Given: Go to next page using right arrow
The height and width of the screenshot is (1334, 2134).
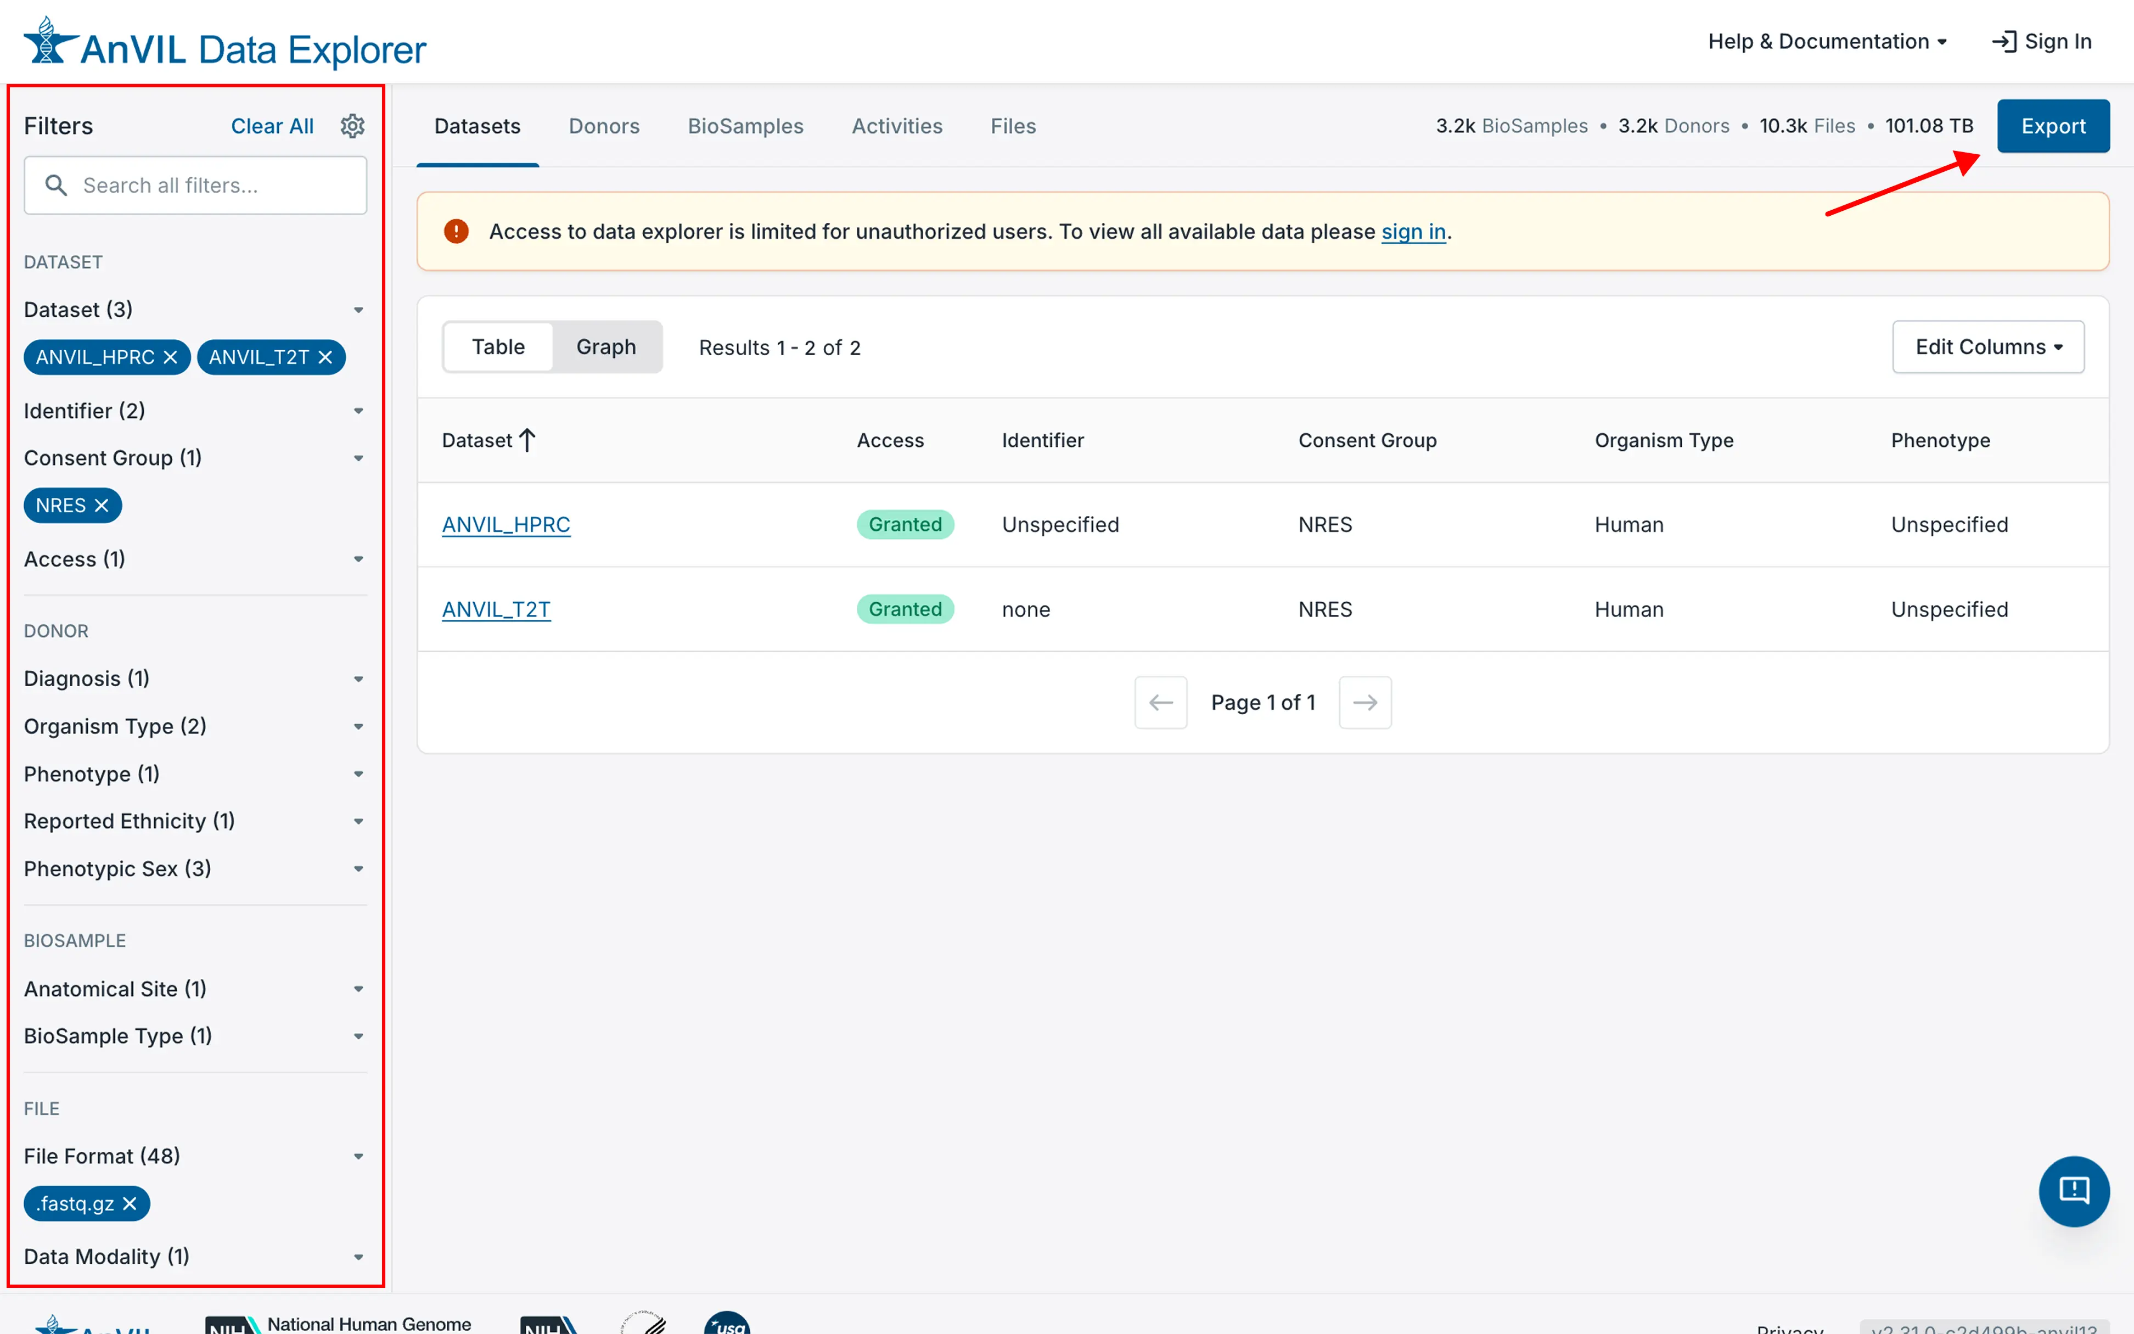Looking at the screenshot, I should 1364,702.
